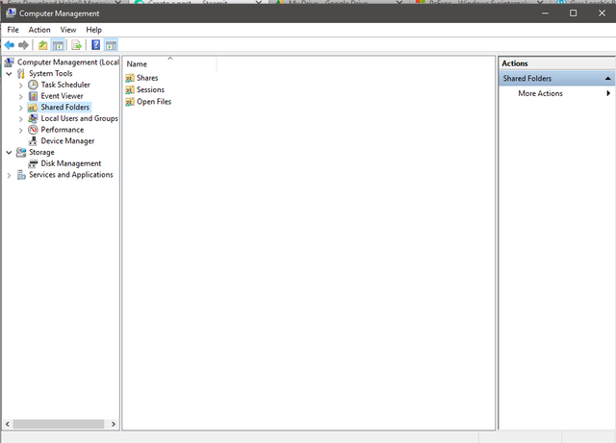Click the Sessions folder icon in list
The image size is (616, 443).
[x=130, y=90]
